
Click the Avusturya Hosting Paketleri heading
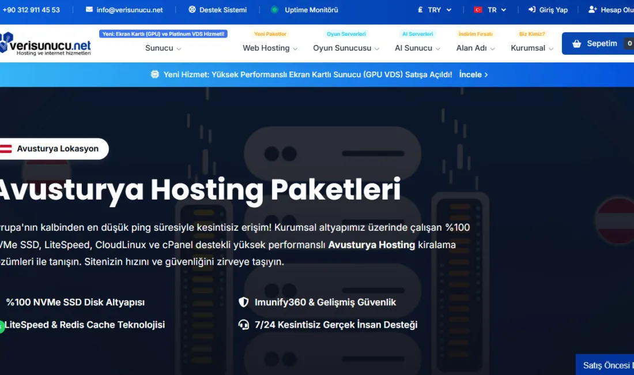tap(200, 190)
